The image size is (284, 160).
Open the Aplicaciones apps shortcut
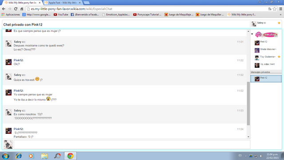[x=11, y=15]
